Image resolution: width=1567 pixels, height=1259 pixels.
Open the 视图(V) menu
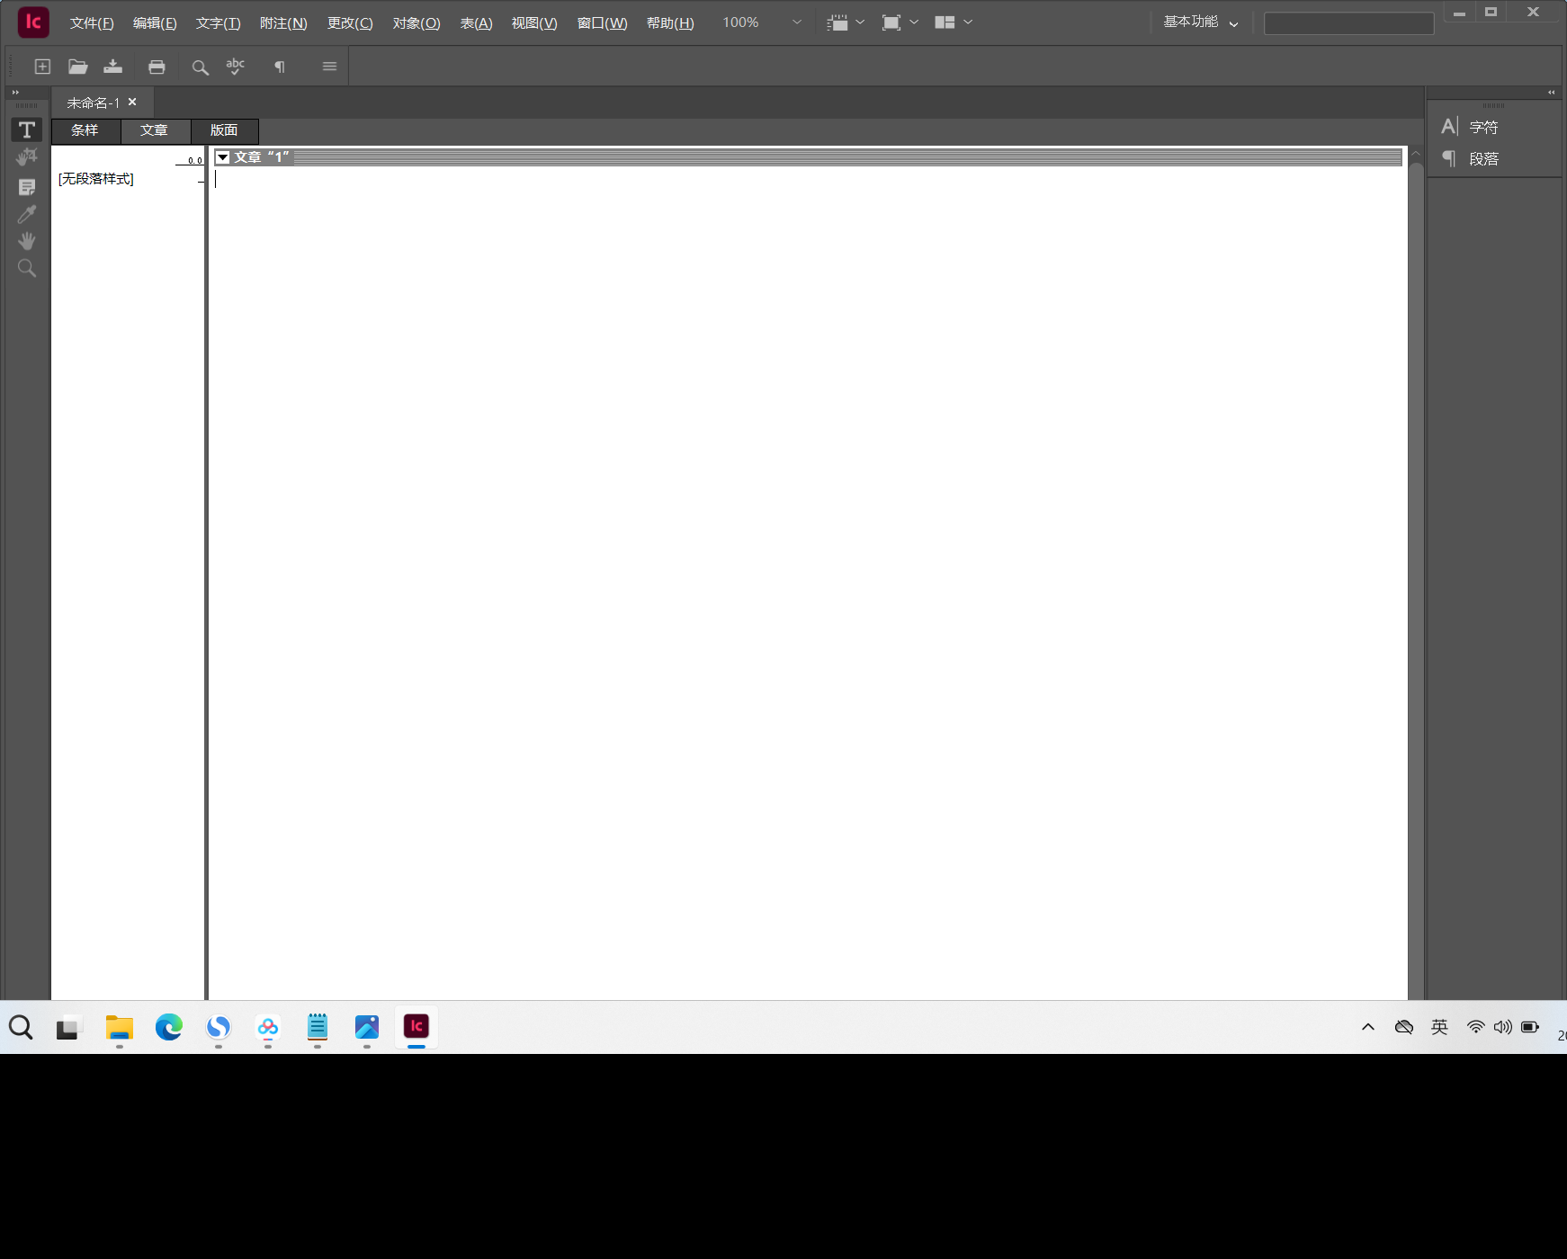coord(534,23)
